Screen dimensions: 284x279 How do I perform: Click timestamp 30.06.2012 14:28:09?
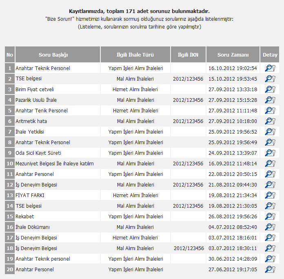(233, 259)
